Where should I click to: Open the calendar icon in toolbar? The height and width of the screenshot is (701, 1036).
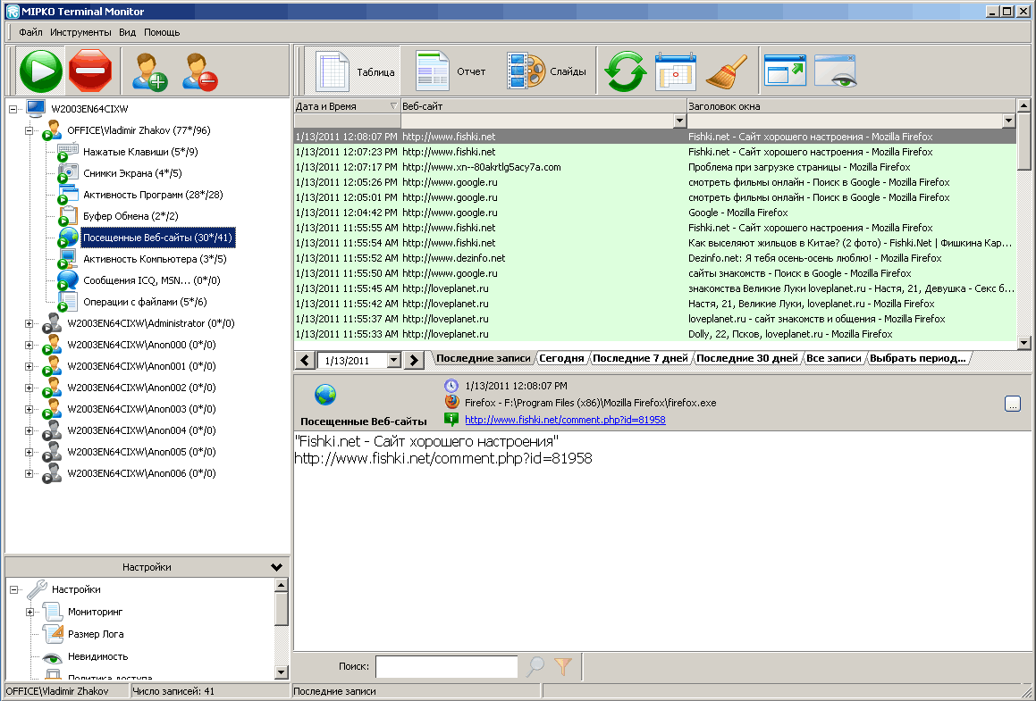(675, 71)
